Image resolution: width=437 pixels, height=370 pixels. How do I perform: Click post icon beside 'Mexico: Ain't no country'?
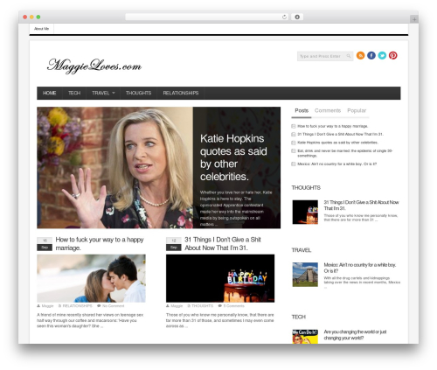(294, 164)
